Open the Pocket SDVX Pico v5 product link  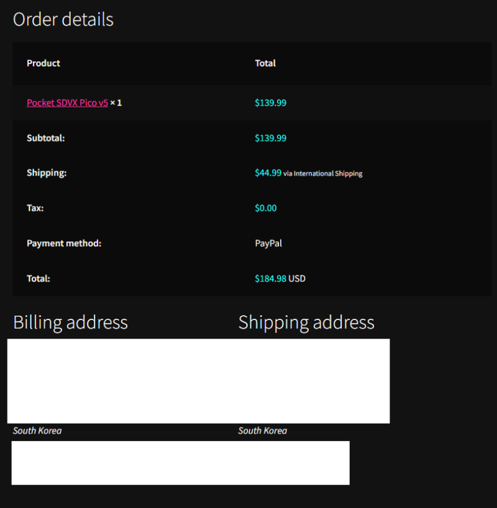click(67, 103)
